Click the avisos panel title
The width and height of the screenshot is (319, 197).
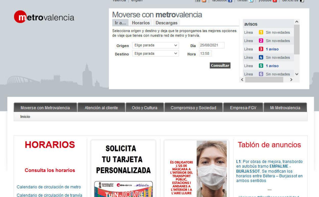pos(251,24)
